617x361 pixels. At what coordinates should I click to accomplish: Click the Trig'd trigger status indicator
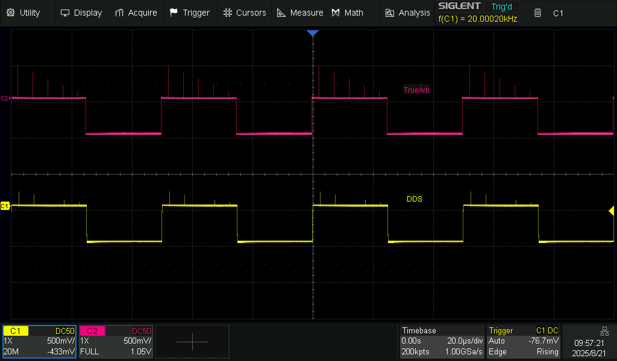[x=501, y=7]
